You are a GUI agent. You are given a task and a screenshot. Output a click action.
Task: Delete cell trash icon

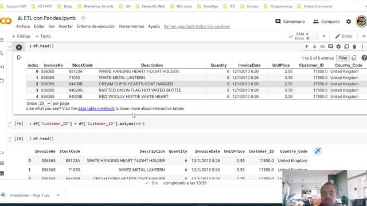tap(354, 47)
